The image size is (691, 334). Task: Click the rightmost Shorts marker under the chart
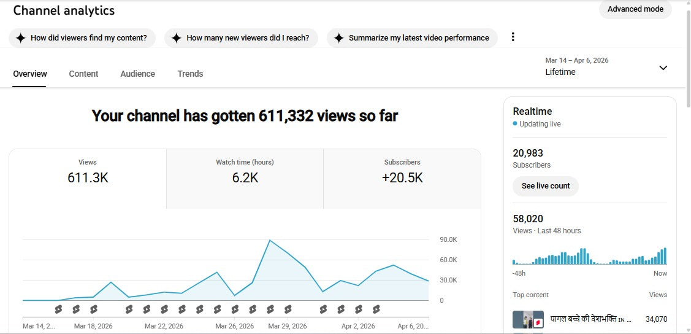[x=376, y=309]
